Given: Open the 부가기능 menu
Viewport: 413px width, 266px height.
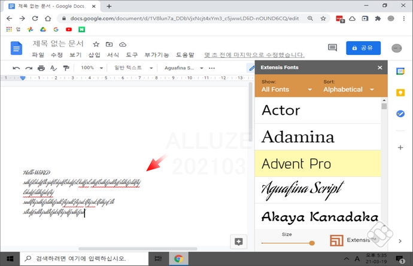Looking at the screenshot, I should pyautogui.click(x=157, y=55).
